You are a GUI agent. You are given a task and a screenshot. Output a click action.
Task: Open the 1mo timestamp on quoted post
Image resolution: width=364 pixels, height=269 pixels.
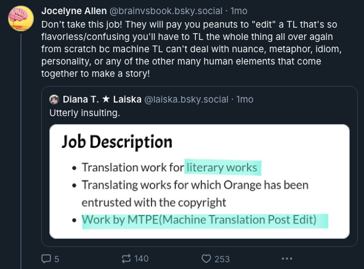tap(245, 99)
